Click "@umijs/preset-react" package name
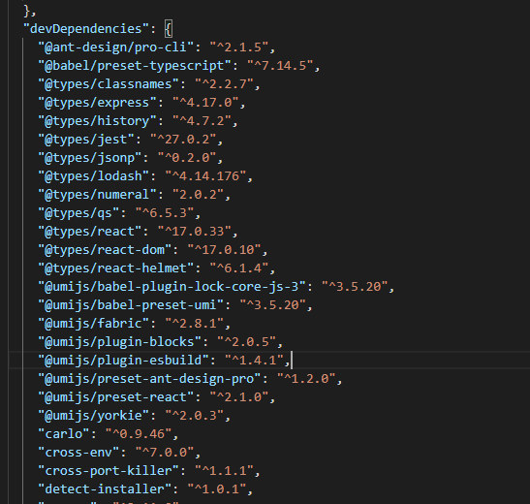Image resolution: width=530 pixels, height=504 pixels. pos(115,397)
